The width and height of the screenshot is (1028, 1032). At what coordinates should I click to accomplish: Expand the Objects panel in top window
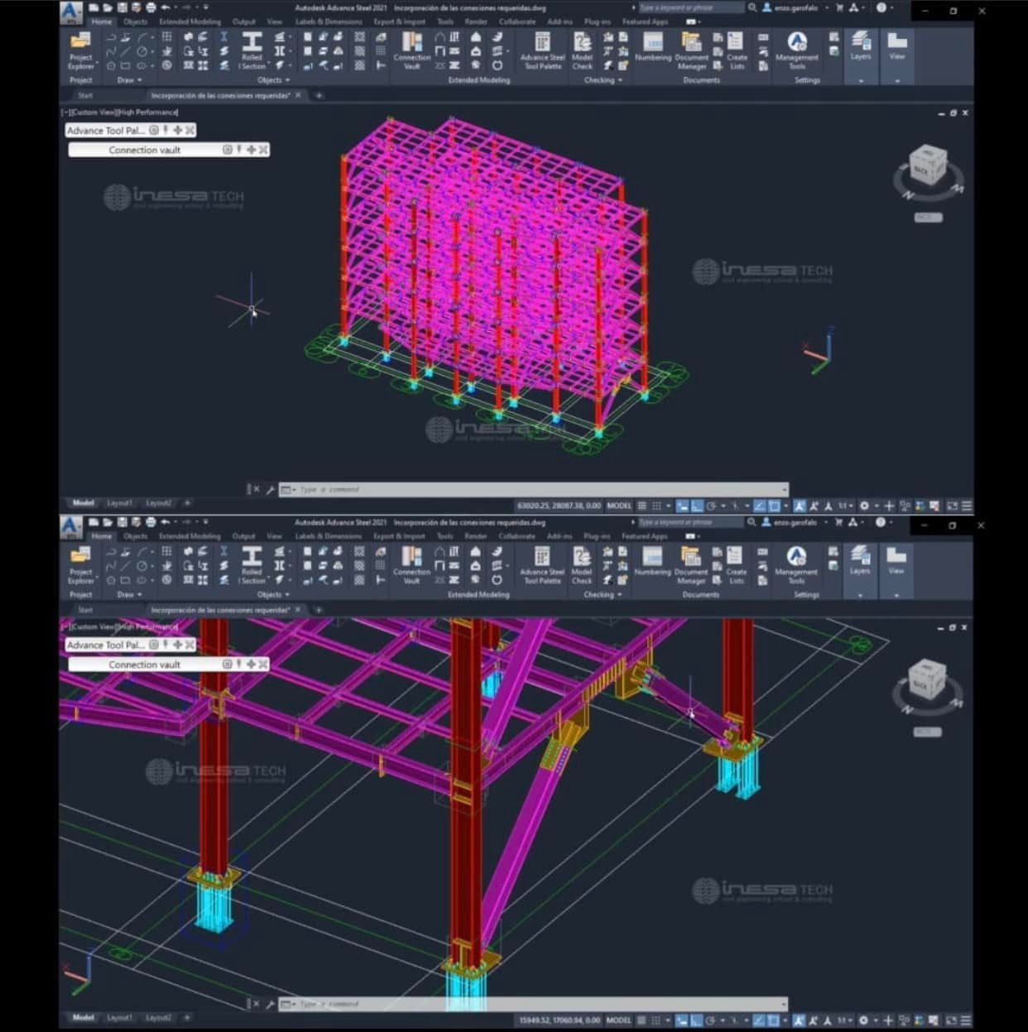273,80
